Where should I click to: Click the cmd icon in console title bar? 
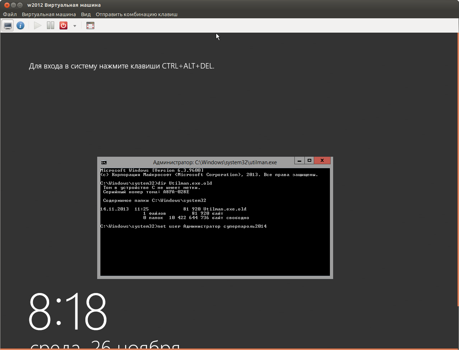click(104, 162)
